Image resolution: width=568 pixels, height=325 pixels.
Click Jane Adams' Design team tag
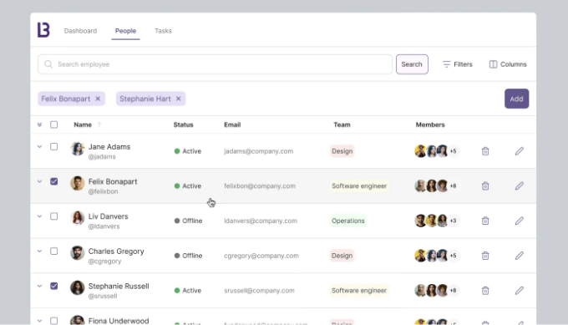342,151
